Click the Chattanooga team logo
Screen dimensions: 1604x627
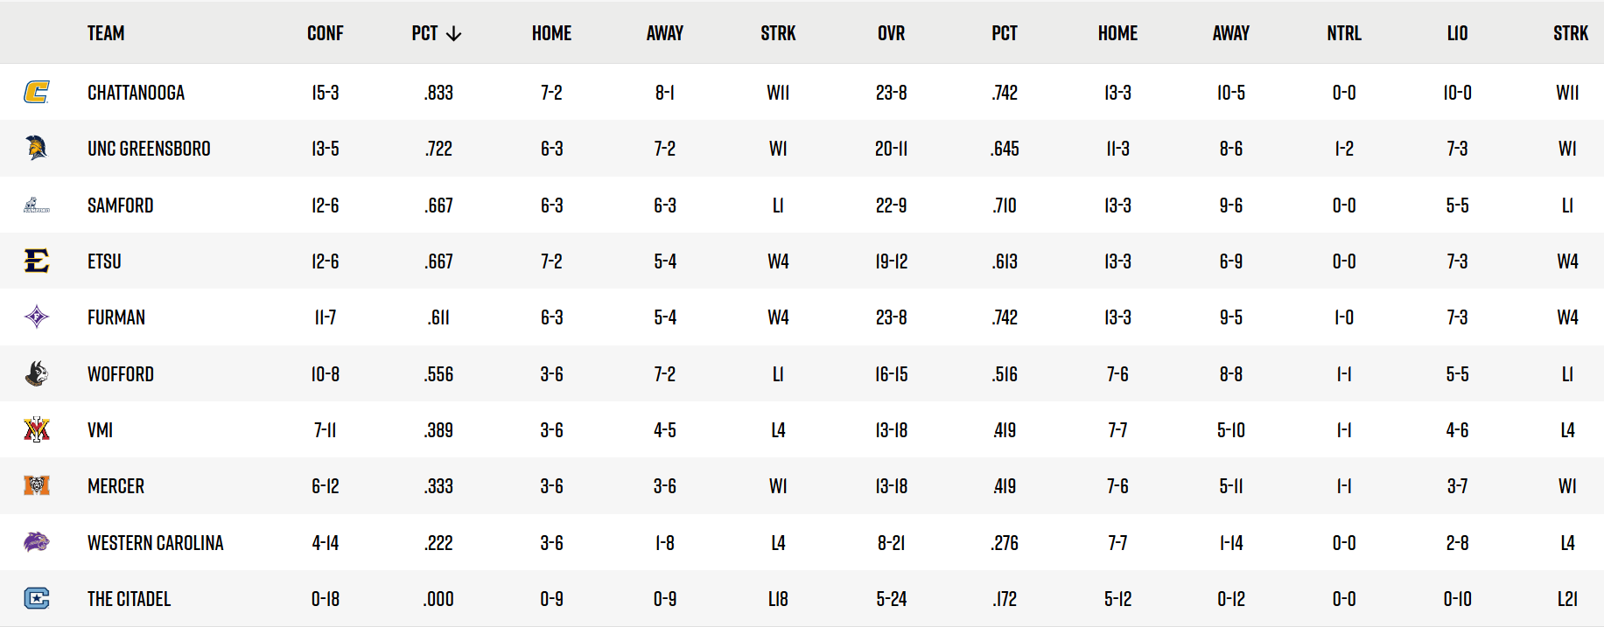tap(37, 92)
